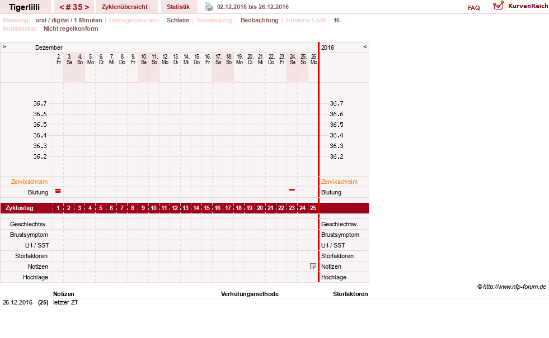Click the left Blutung row label
Screen dimensions: 549x338
coord(38,192)
